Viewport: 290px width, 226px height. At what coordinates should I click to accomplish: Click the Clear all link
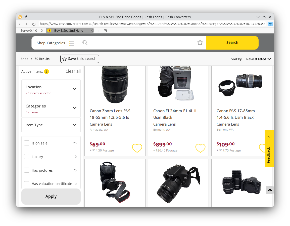73,71
